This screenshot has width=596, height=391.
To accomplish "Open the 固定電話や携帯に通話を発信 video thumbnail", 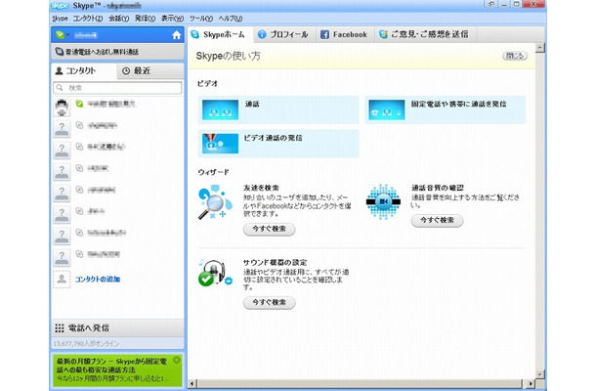I will tap(387, 109).
